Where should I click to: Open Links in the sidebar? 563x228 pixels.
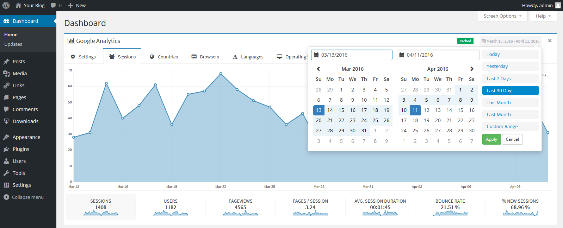click(x=28, y=85)
